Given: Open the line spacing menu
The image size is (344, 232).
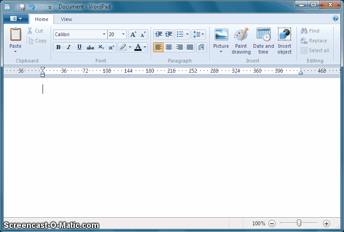Looking at the screenshot, I should click(199, 34).
